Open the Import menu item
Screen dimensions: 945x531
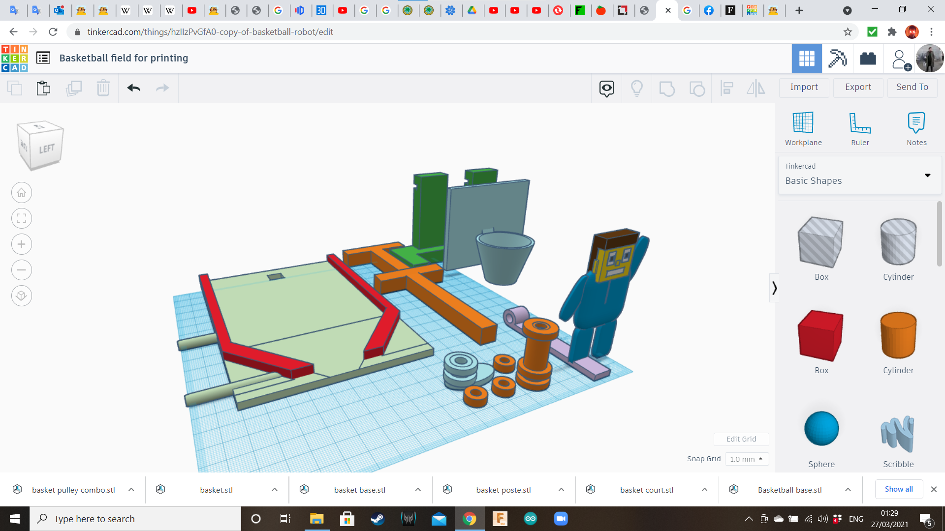[804, 87]
